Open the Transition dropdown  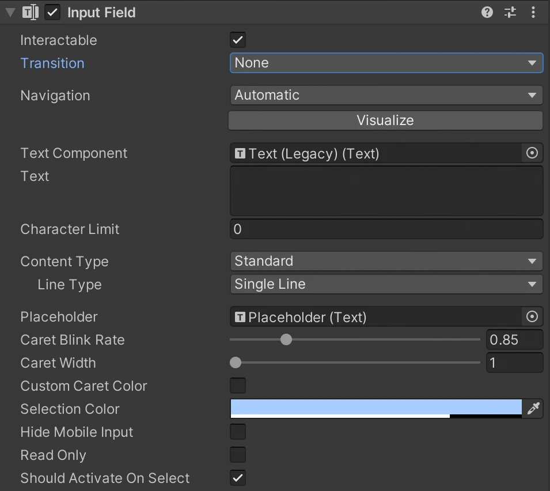386,63
